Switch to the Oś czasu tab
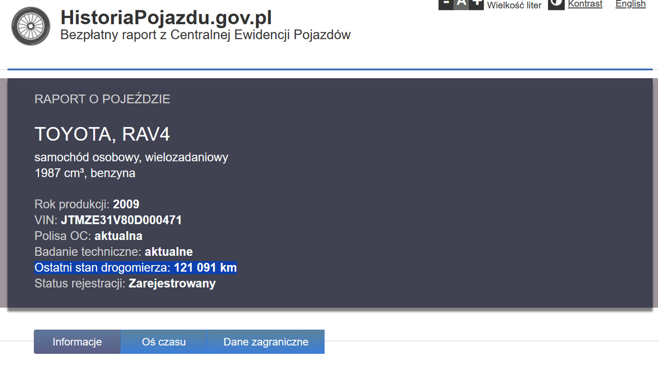This screenshot has width=658, height=367. 164,342
